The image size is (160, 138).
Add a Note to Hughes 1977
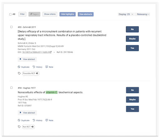pyautogui.click(x=49, y=120)
